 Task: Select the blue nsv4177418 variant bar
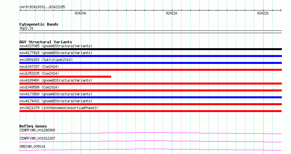coord(150,56)
